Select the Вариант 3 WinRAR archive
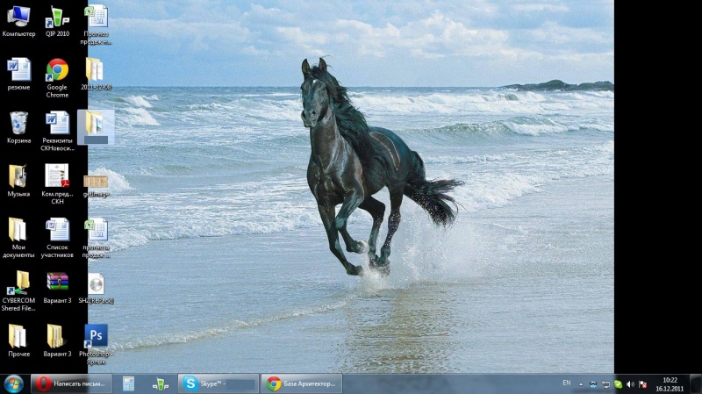 tap(57, 283)
